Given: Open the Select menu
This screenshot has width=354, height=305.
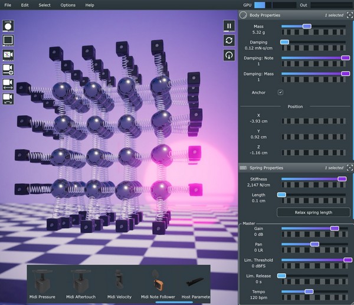Looking at the screenshot, I should (x=45, y=5).
